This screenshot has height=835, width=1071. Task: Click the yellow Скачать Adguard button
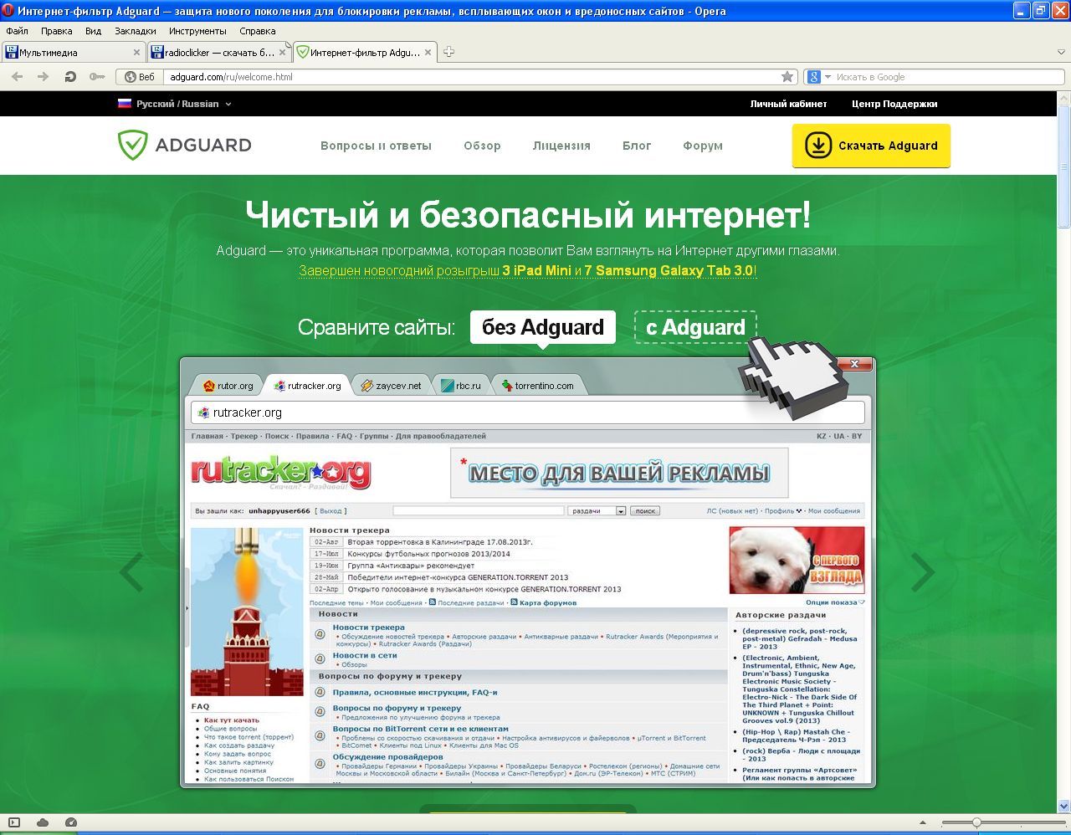tap(871, 146)
